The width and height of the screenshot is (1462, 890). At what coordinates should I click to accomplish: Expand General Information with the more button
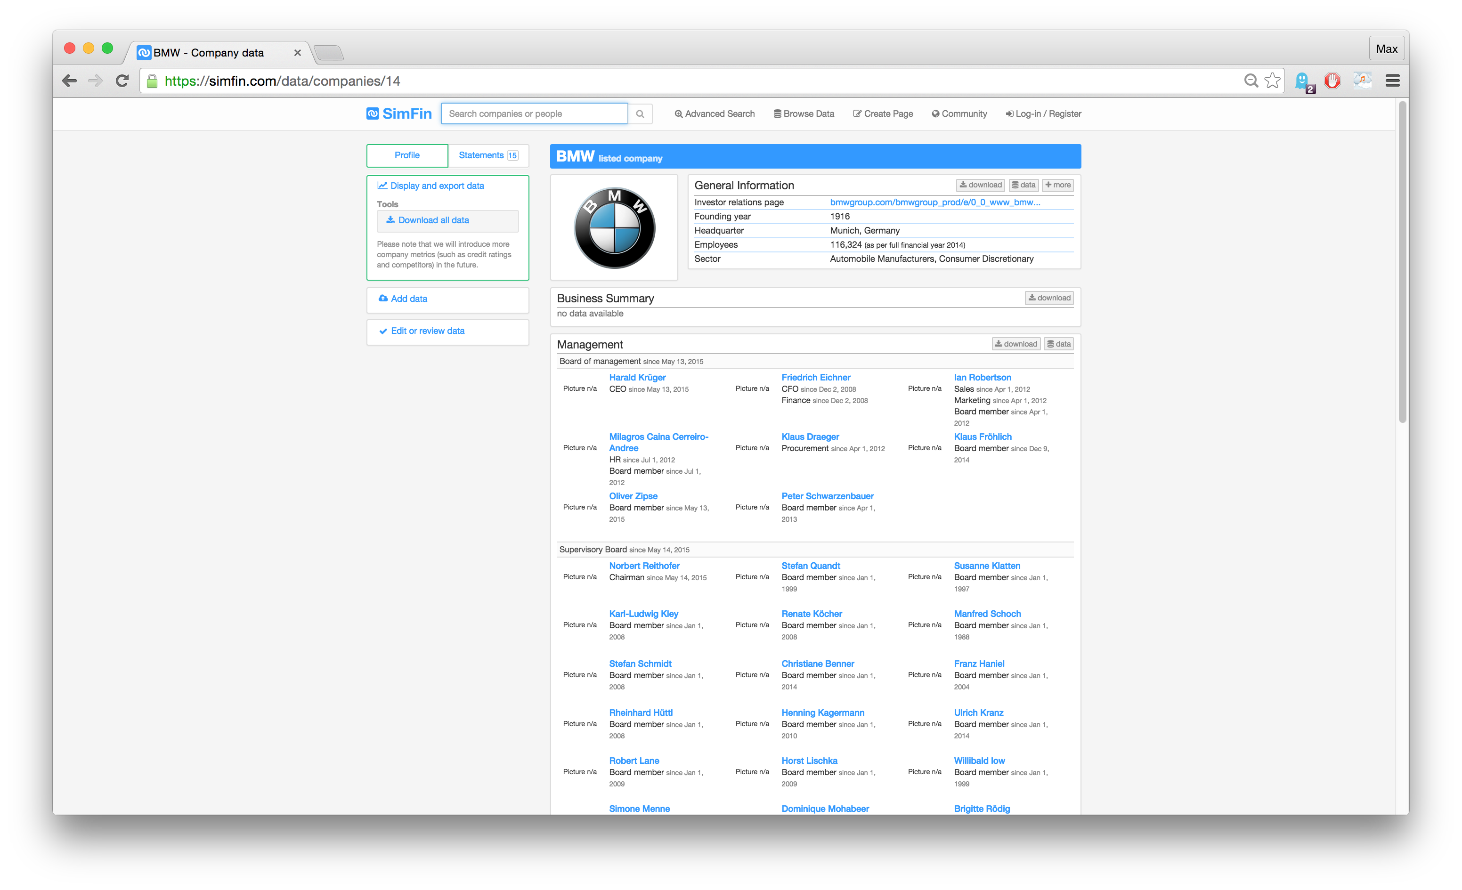[x=1058, y=185]
